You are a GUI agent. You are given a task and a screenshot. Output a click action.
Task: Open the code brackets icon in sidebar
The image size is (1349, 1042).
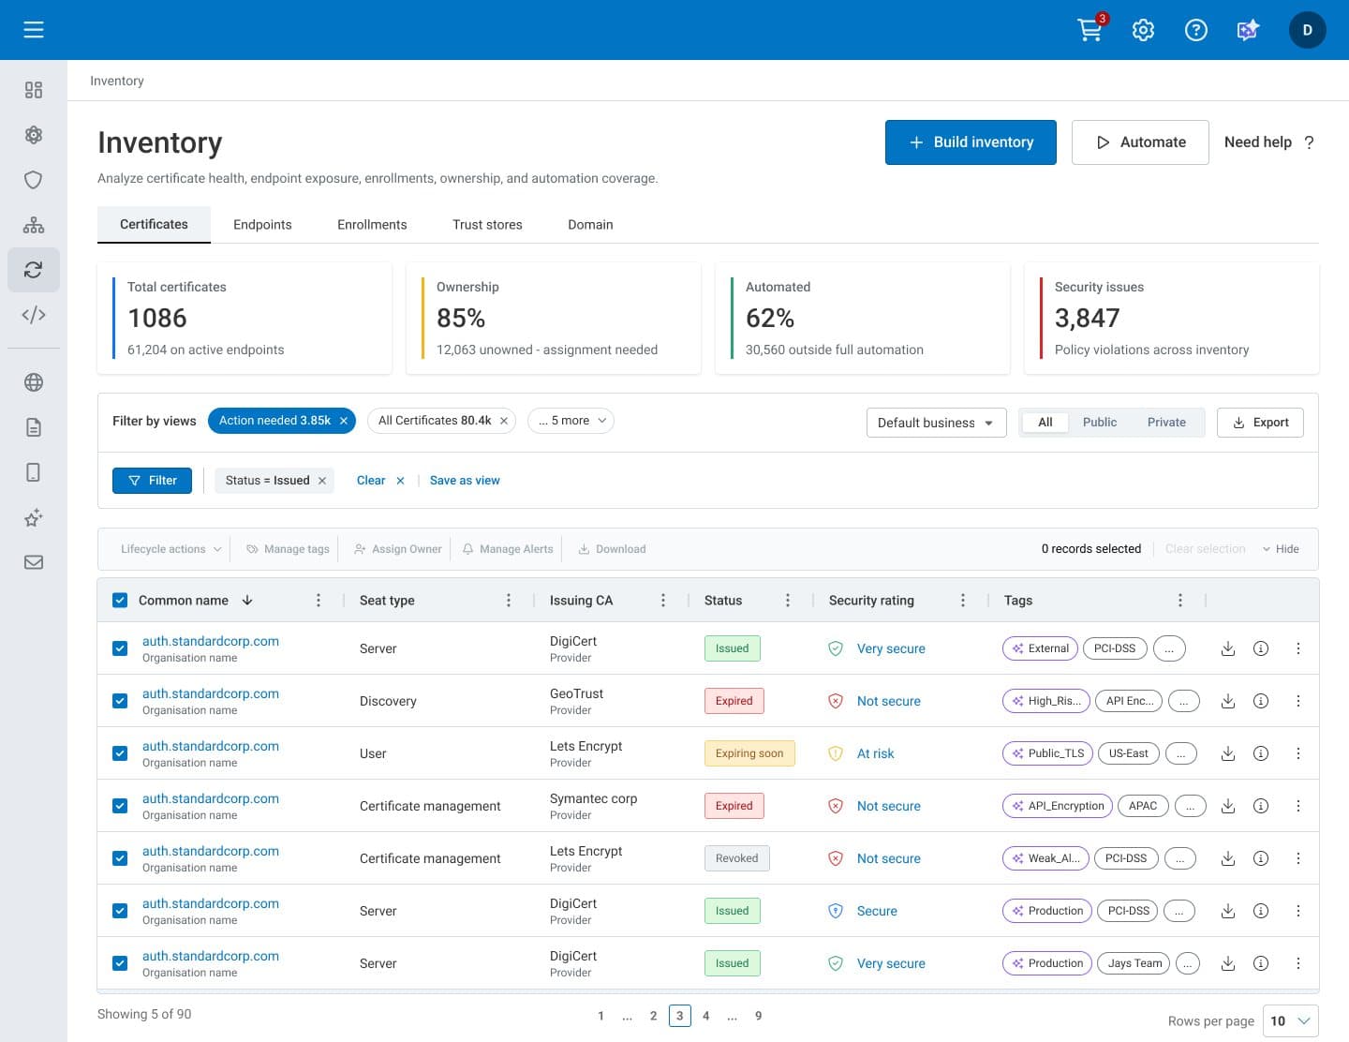coord(34,315)
